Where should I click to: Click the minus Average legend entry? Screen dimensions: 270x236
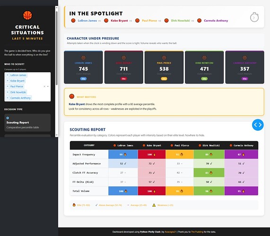(x=137, y=205)
